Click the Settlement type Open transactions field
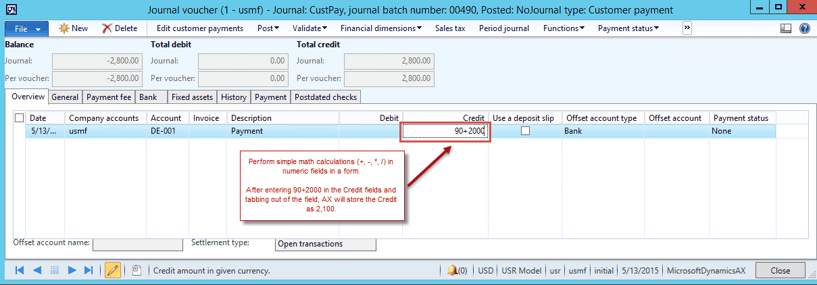 (x=326, y=244)
